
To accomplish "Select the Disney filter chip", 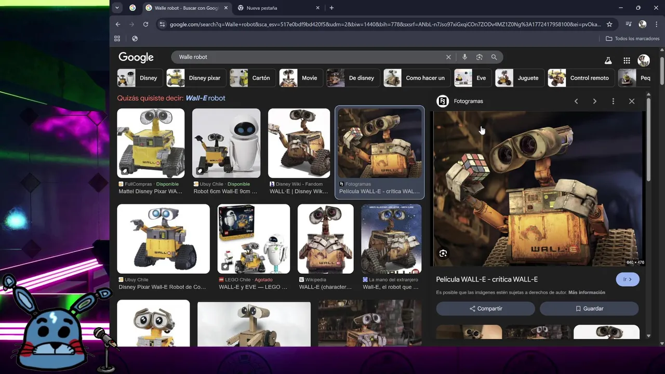I will (x=140, y=78).
